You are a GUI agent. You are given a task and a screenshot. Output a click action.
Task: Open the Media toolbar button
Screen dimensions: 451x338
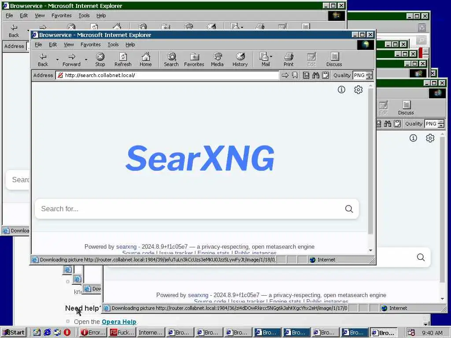tap(217, 59)
